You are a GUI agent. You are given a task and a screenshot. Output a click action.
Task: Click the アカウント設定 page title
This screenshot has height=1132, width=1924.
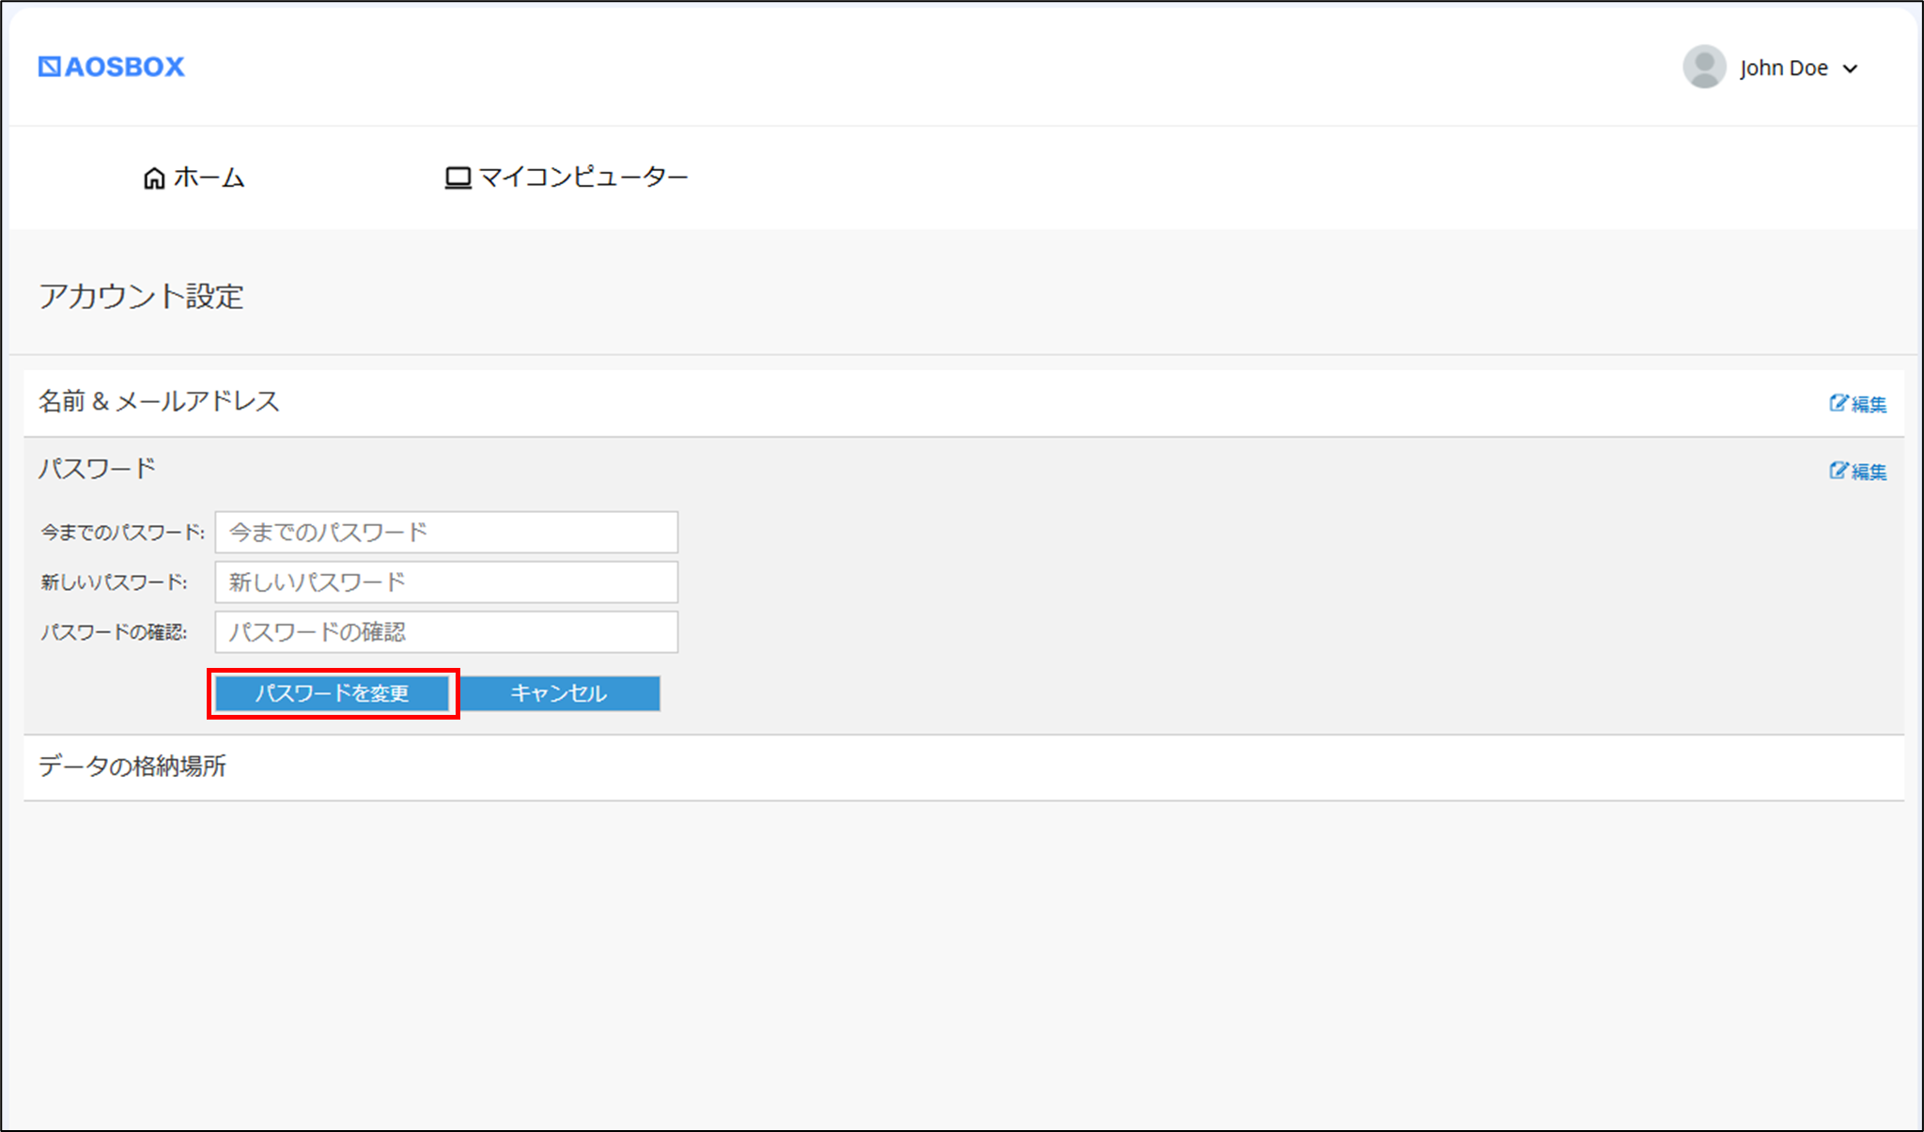click(141, 296)
